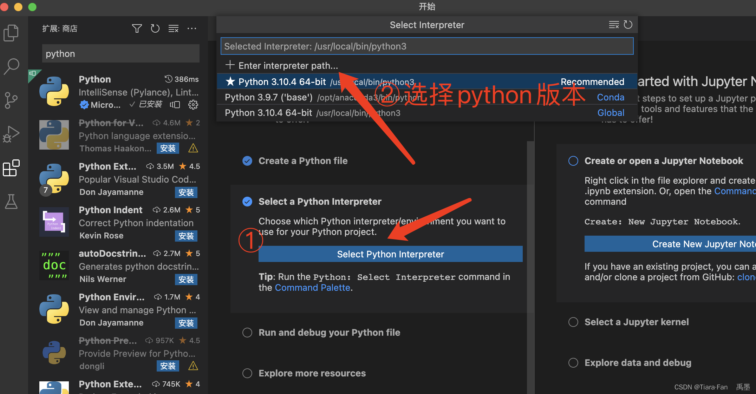This screenshot has height=394, width=756.
Task: Install the autoDocstring extension
Action: (186, 279)
